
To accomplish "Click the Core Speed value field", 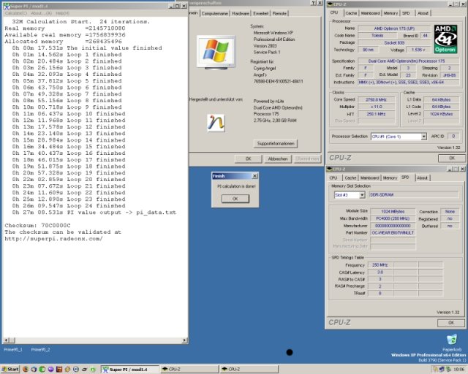I will tap(376, 99).
